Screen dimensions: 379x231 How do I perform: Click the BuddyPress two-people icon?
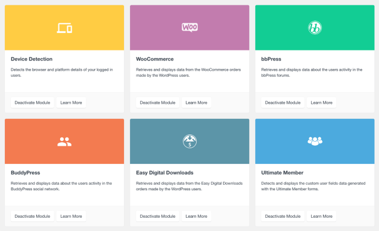tap(64, 142)
